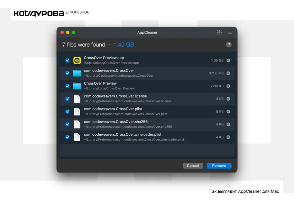The height and width of the screenshot is (201, 294).
Task: Click path /Applications/CrossOver Preview.app
Action: click(111, 63)
